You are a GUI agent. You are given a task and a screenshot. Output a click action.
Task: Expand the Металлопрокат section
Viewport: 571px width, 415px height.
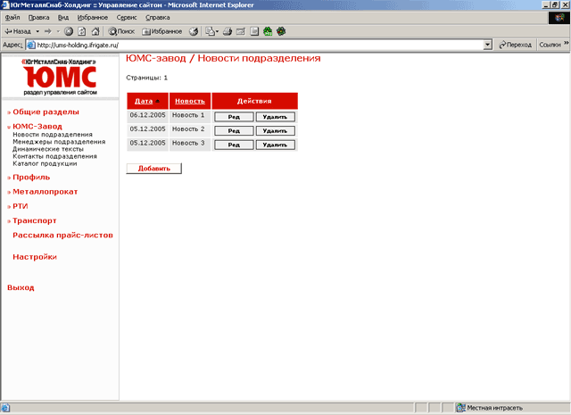coord(45,192)
